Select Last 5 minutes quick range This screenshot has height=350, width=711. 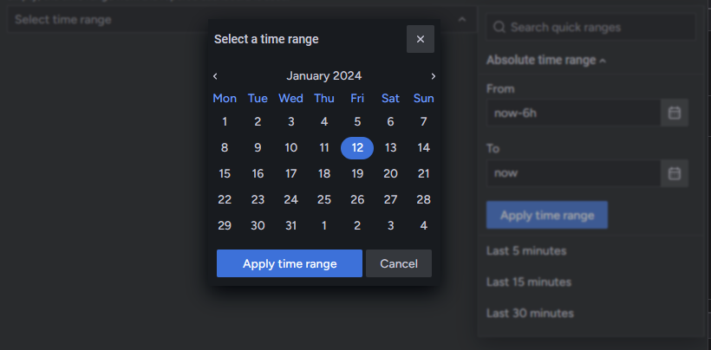point(526,251)
